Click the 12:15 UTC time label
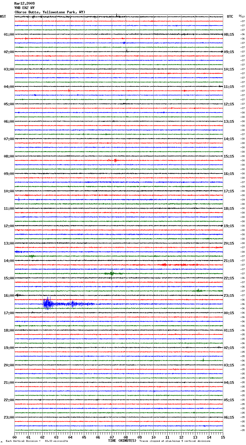 (x=229, y=104)
